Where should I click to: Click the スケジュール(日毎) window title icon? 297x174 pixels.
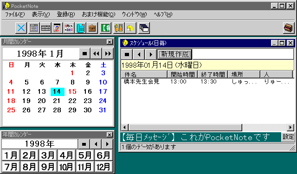(x=125, y=43)
